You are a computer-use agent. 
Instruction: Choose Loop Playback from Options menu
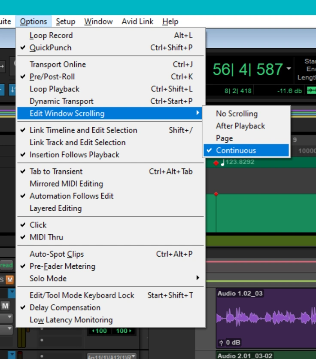click(x=55, y=89)
